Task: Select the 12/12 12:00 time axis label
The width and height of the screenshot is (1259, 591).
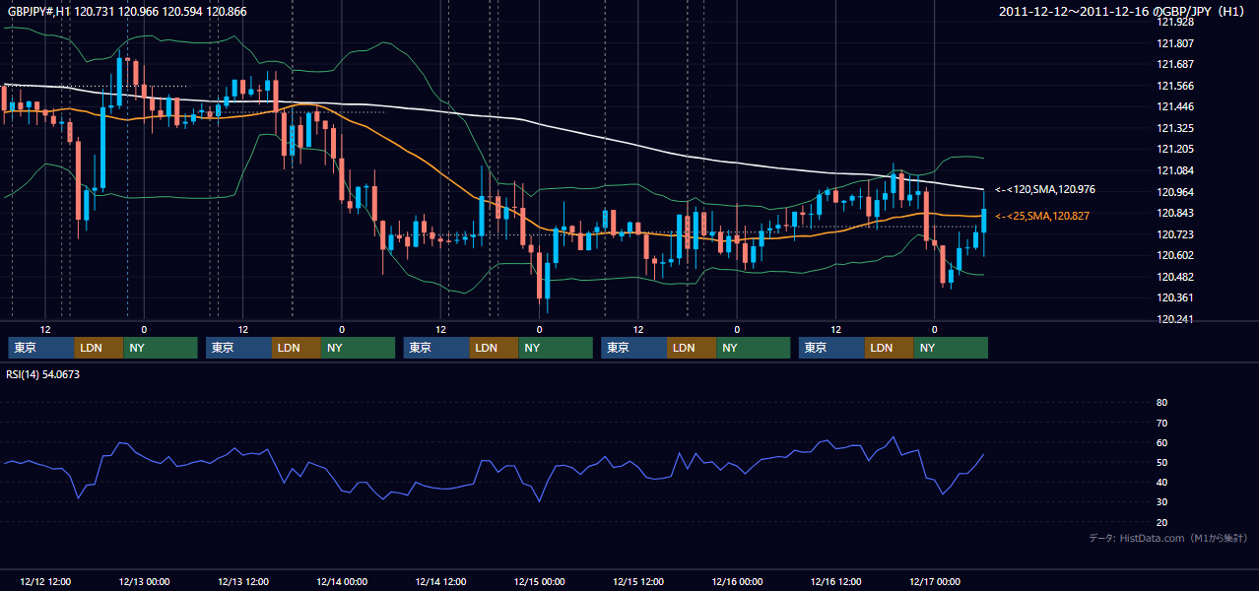Action: (x=45, y=581)
